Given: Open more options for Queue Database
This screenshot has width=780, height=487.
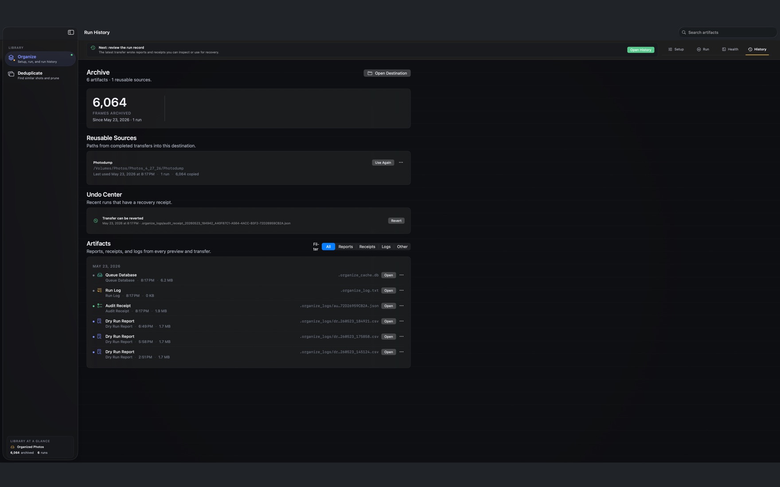Looking at the screenshot, I should pos(402,275).
